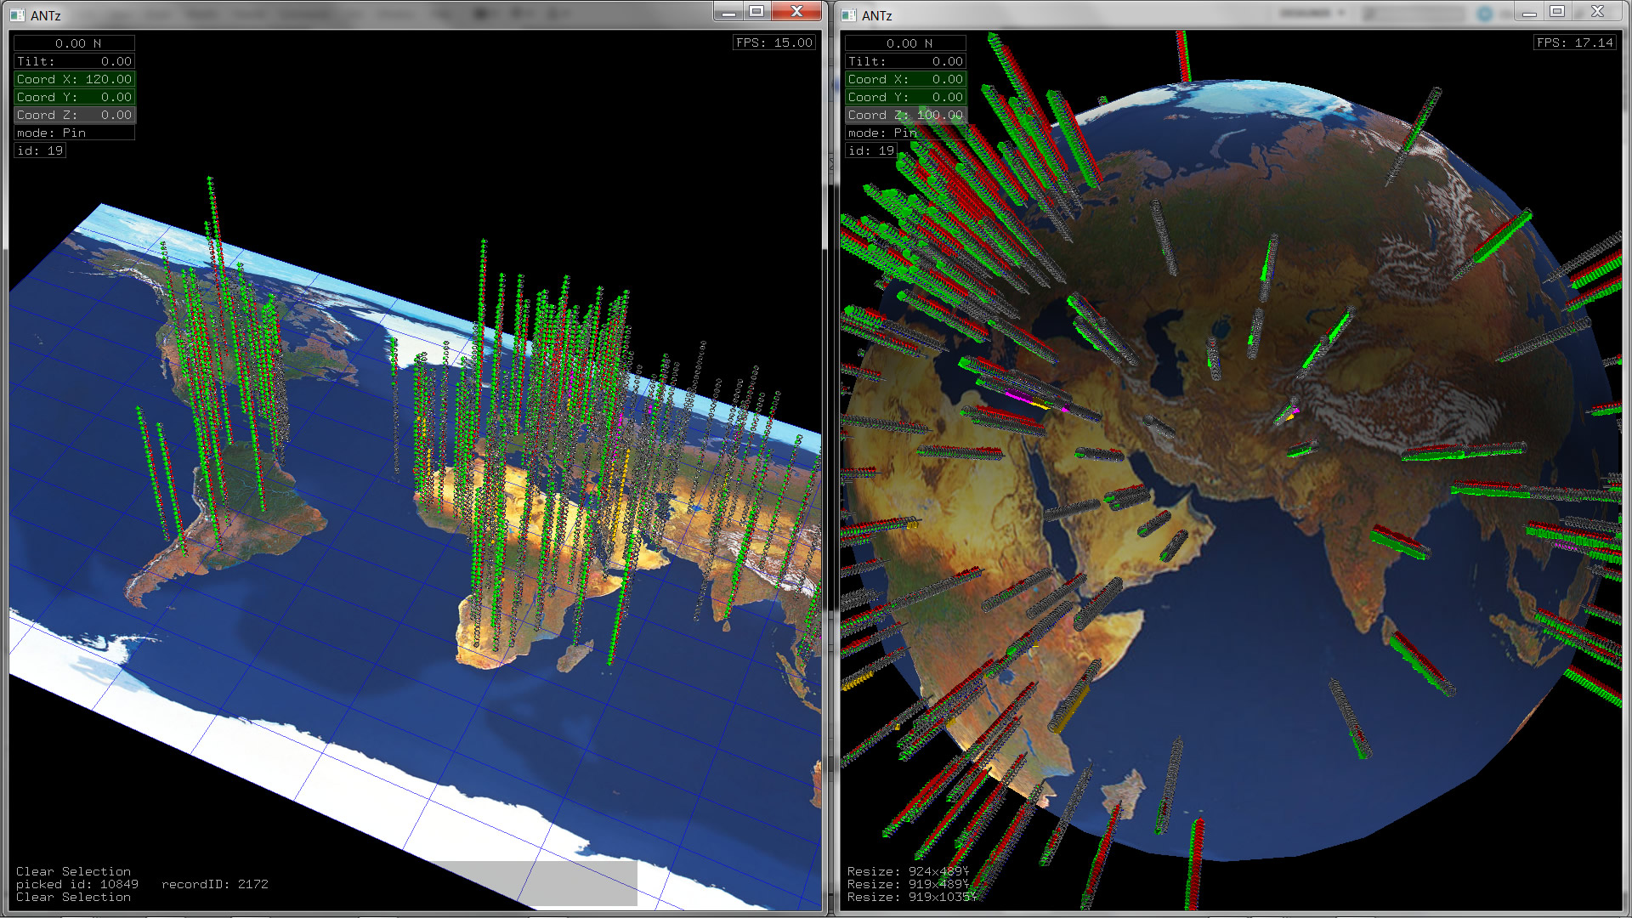The width and height of the screenshot is (1632, 918).
Task: Minimize the left ANTz window
Action: [x=728, y=12]
